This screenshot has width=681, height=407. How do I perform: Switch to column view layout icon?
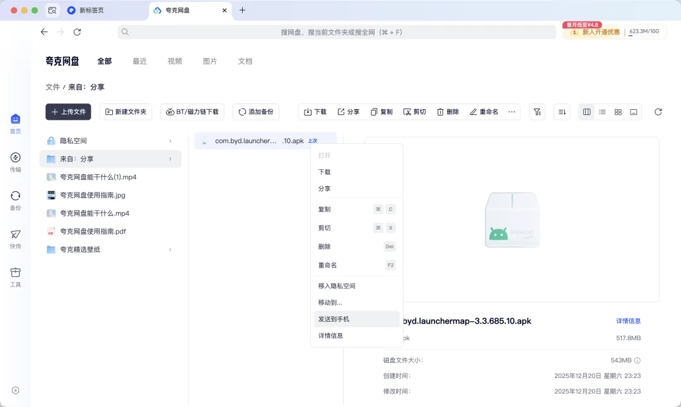[587, 112]
